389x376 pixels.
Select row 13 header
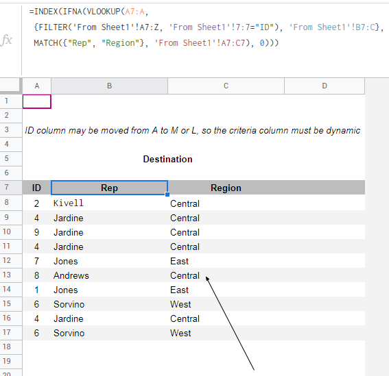(11, 275)
